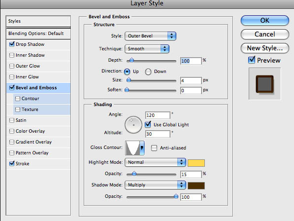The height and width of the screenshot is (221, 294).
Task: Click the angle dial light direction control
Action: pos(133,125)
